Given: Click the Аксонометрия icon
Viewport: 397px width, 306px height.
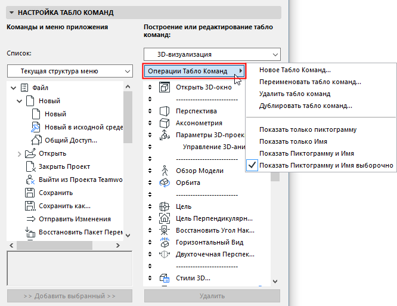Looking at the screenshot, I should pos(165,123).
